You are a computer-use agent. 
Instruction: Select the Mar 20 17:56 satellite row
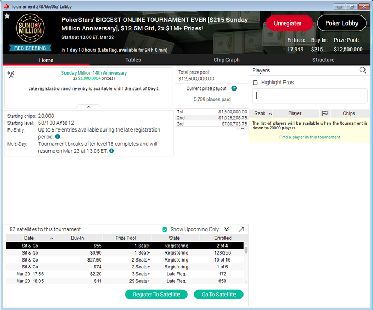coord(124,274)
